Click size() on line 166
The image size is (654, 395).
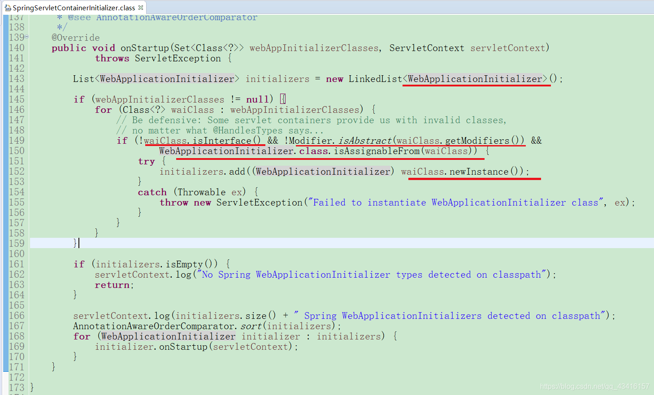pyautogui.click(x=260, y=316)
